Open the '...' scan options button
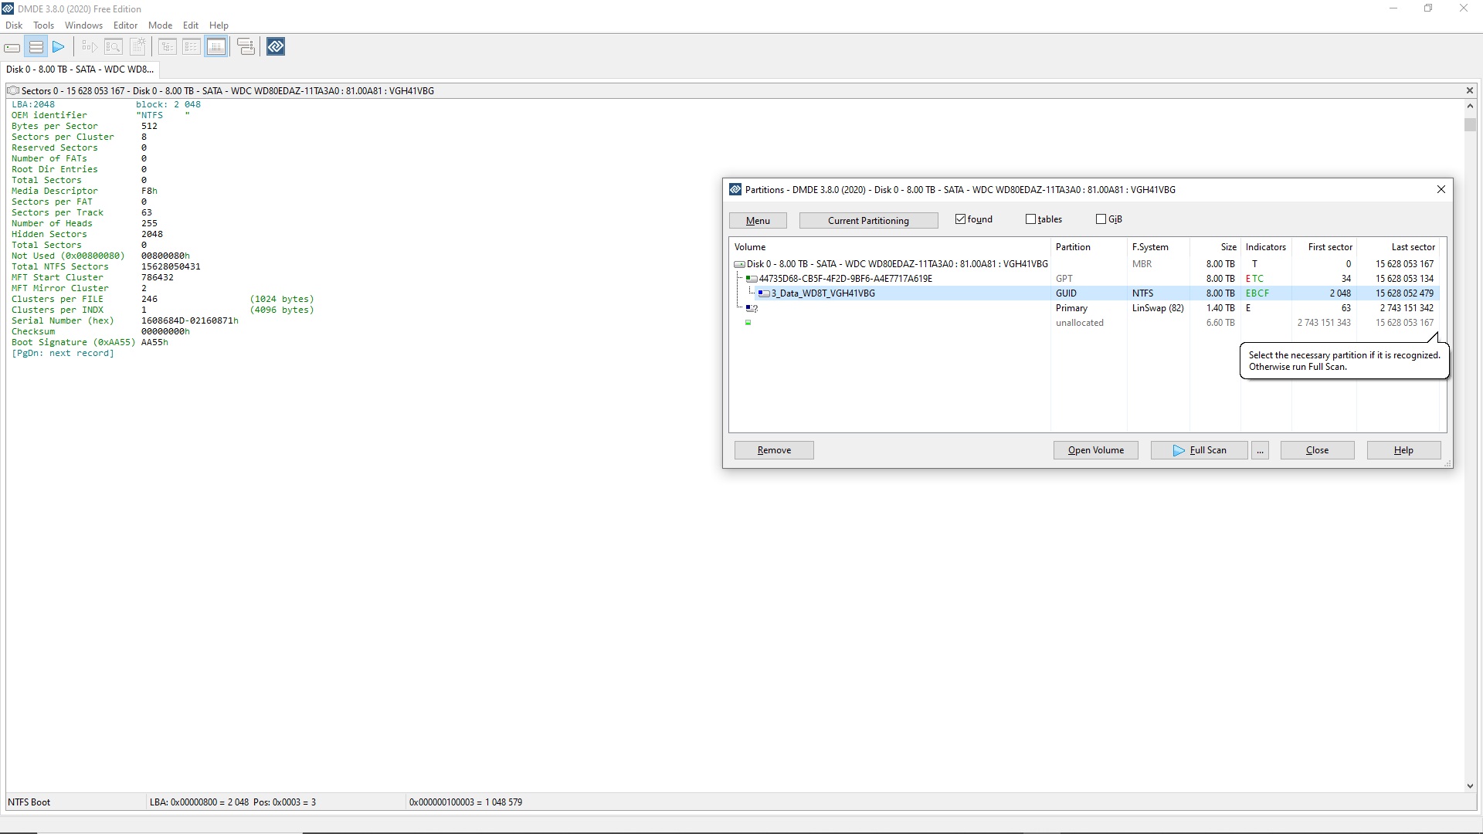 pos(1260,450)
